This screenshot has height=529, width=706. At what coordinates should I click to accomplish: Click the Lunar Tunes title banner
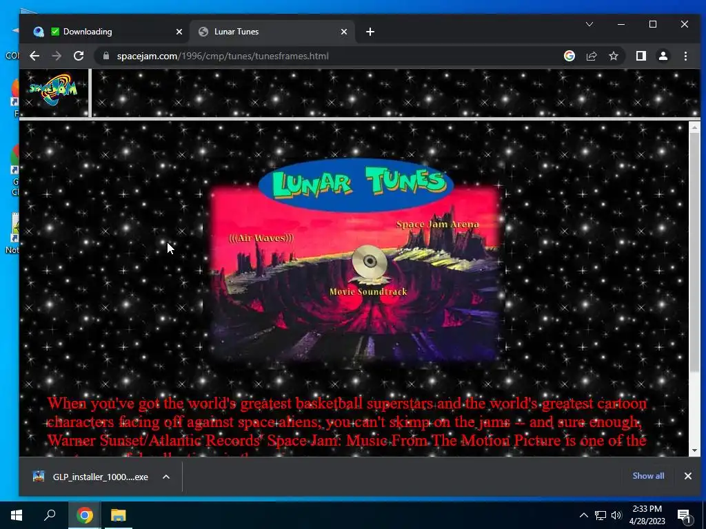pyautogui.click(x=356, y=185)
